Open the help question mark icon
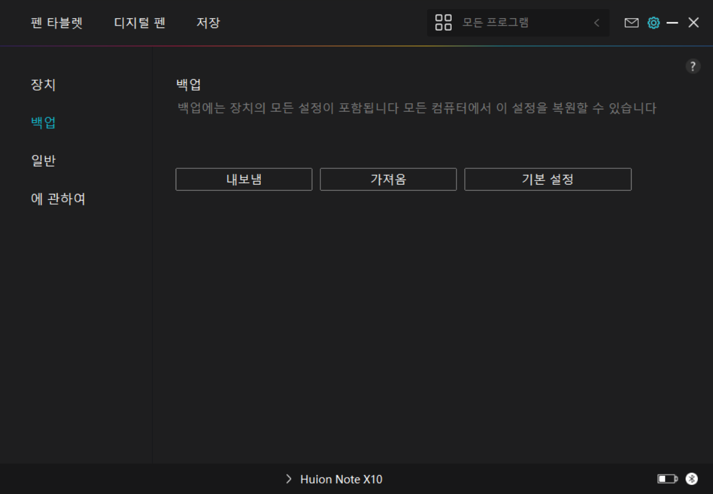 click(693, 67)
